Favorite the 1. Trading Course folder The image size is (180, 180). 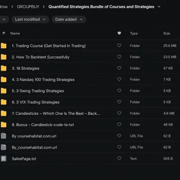tap(119, 45)
